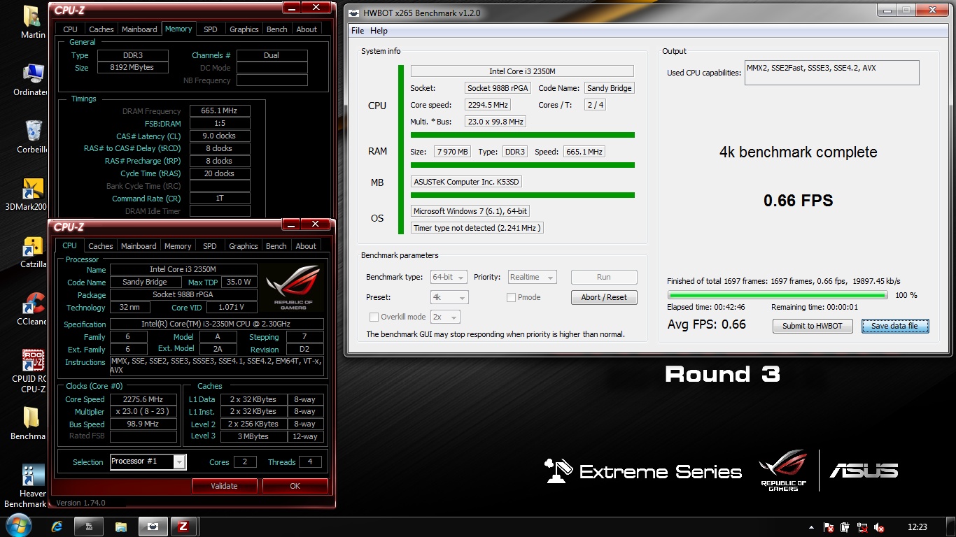
Task: Select About tab in upper CPU-Z window
Action: click(307, 29)
